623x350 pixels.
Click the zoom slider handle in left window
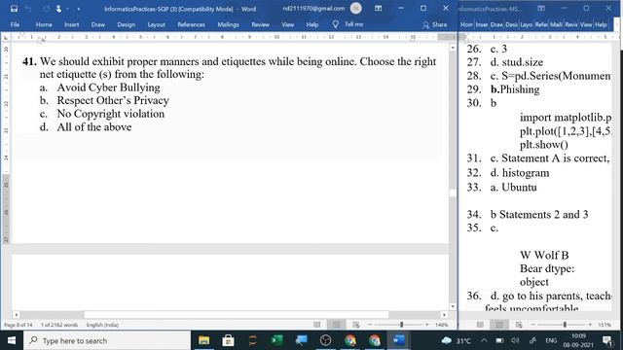[x=402, y=325]
